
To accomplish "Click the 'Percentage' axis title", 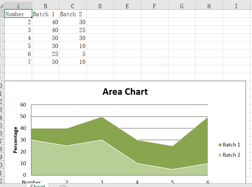I will (x=15, y=140).
